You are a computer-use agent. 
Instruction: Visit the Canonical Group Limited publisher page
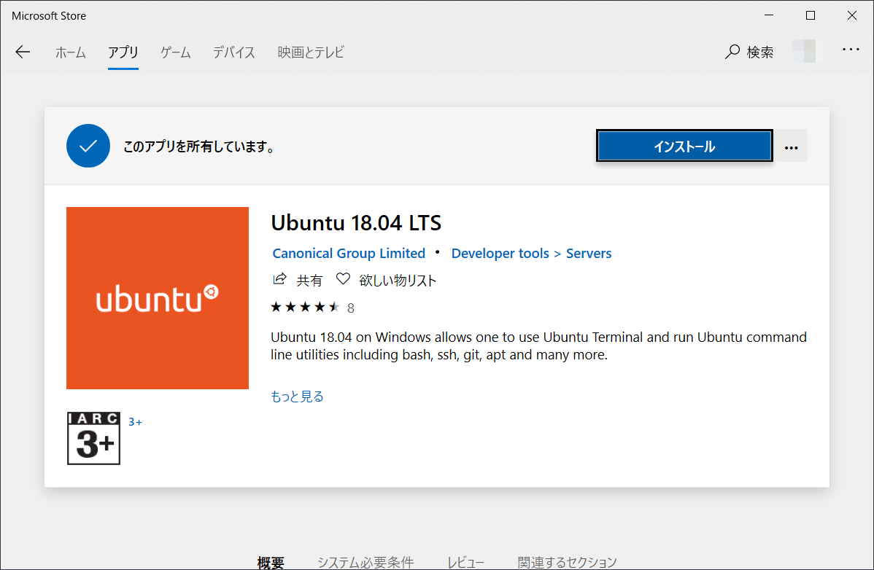(x=348, y=253)
